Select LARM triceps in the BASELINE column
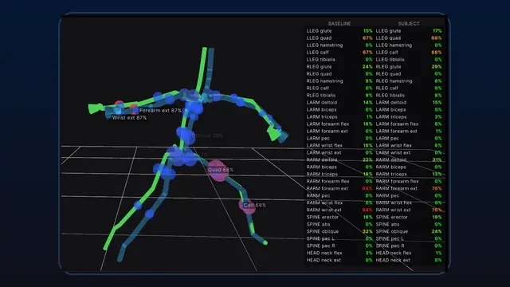The image size is (510, 287). pyautogui.click(x=339, y=117)
